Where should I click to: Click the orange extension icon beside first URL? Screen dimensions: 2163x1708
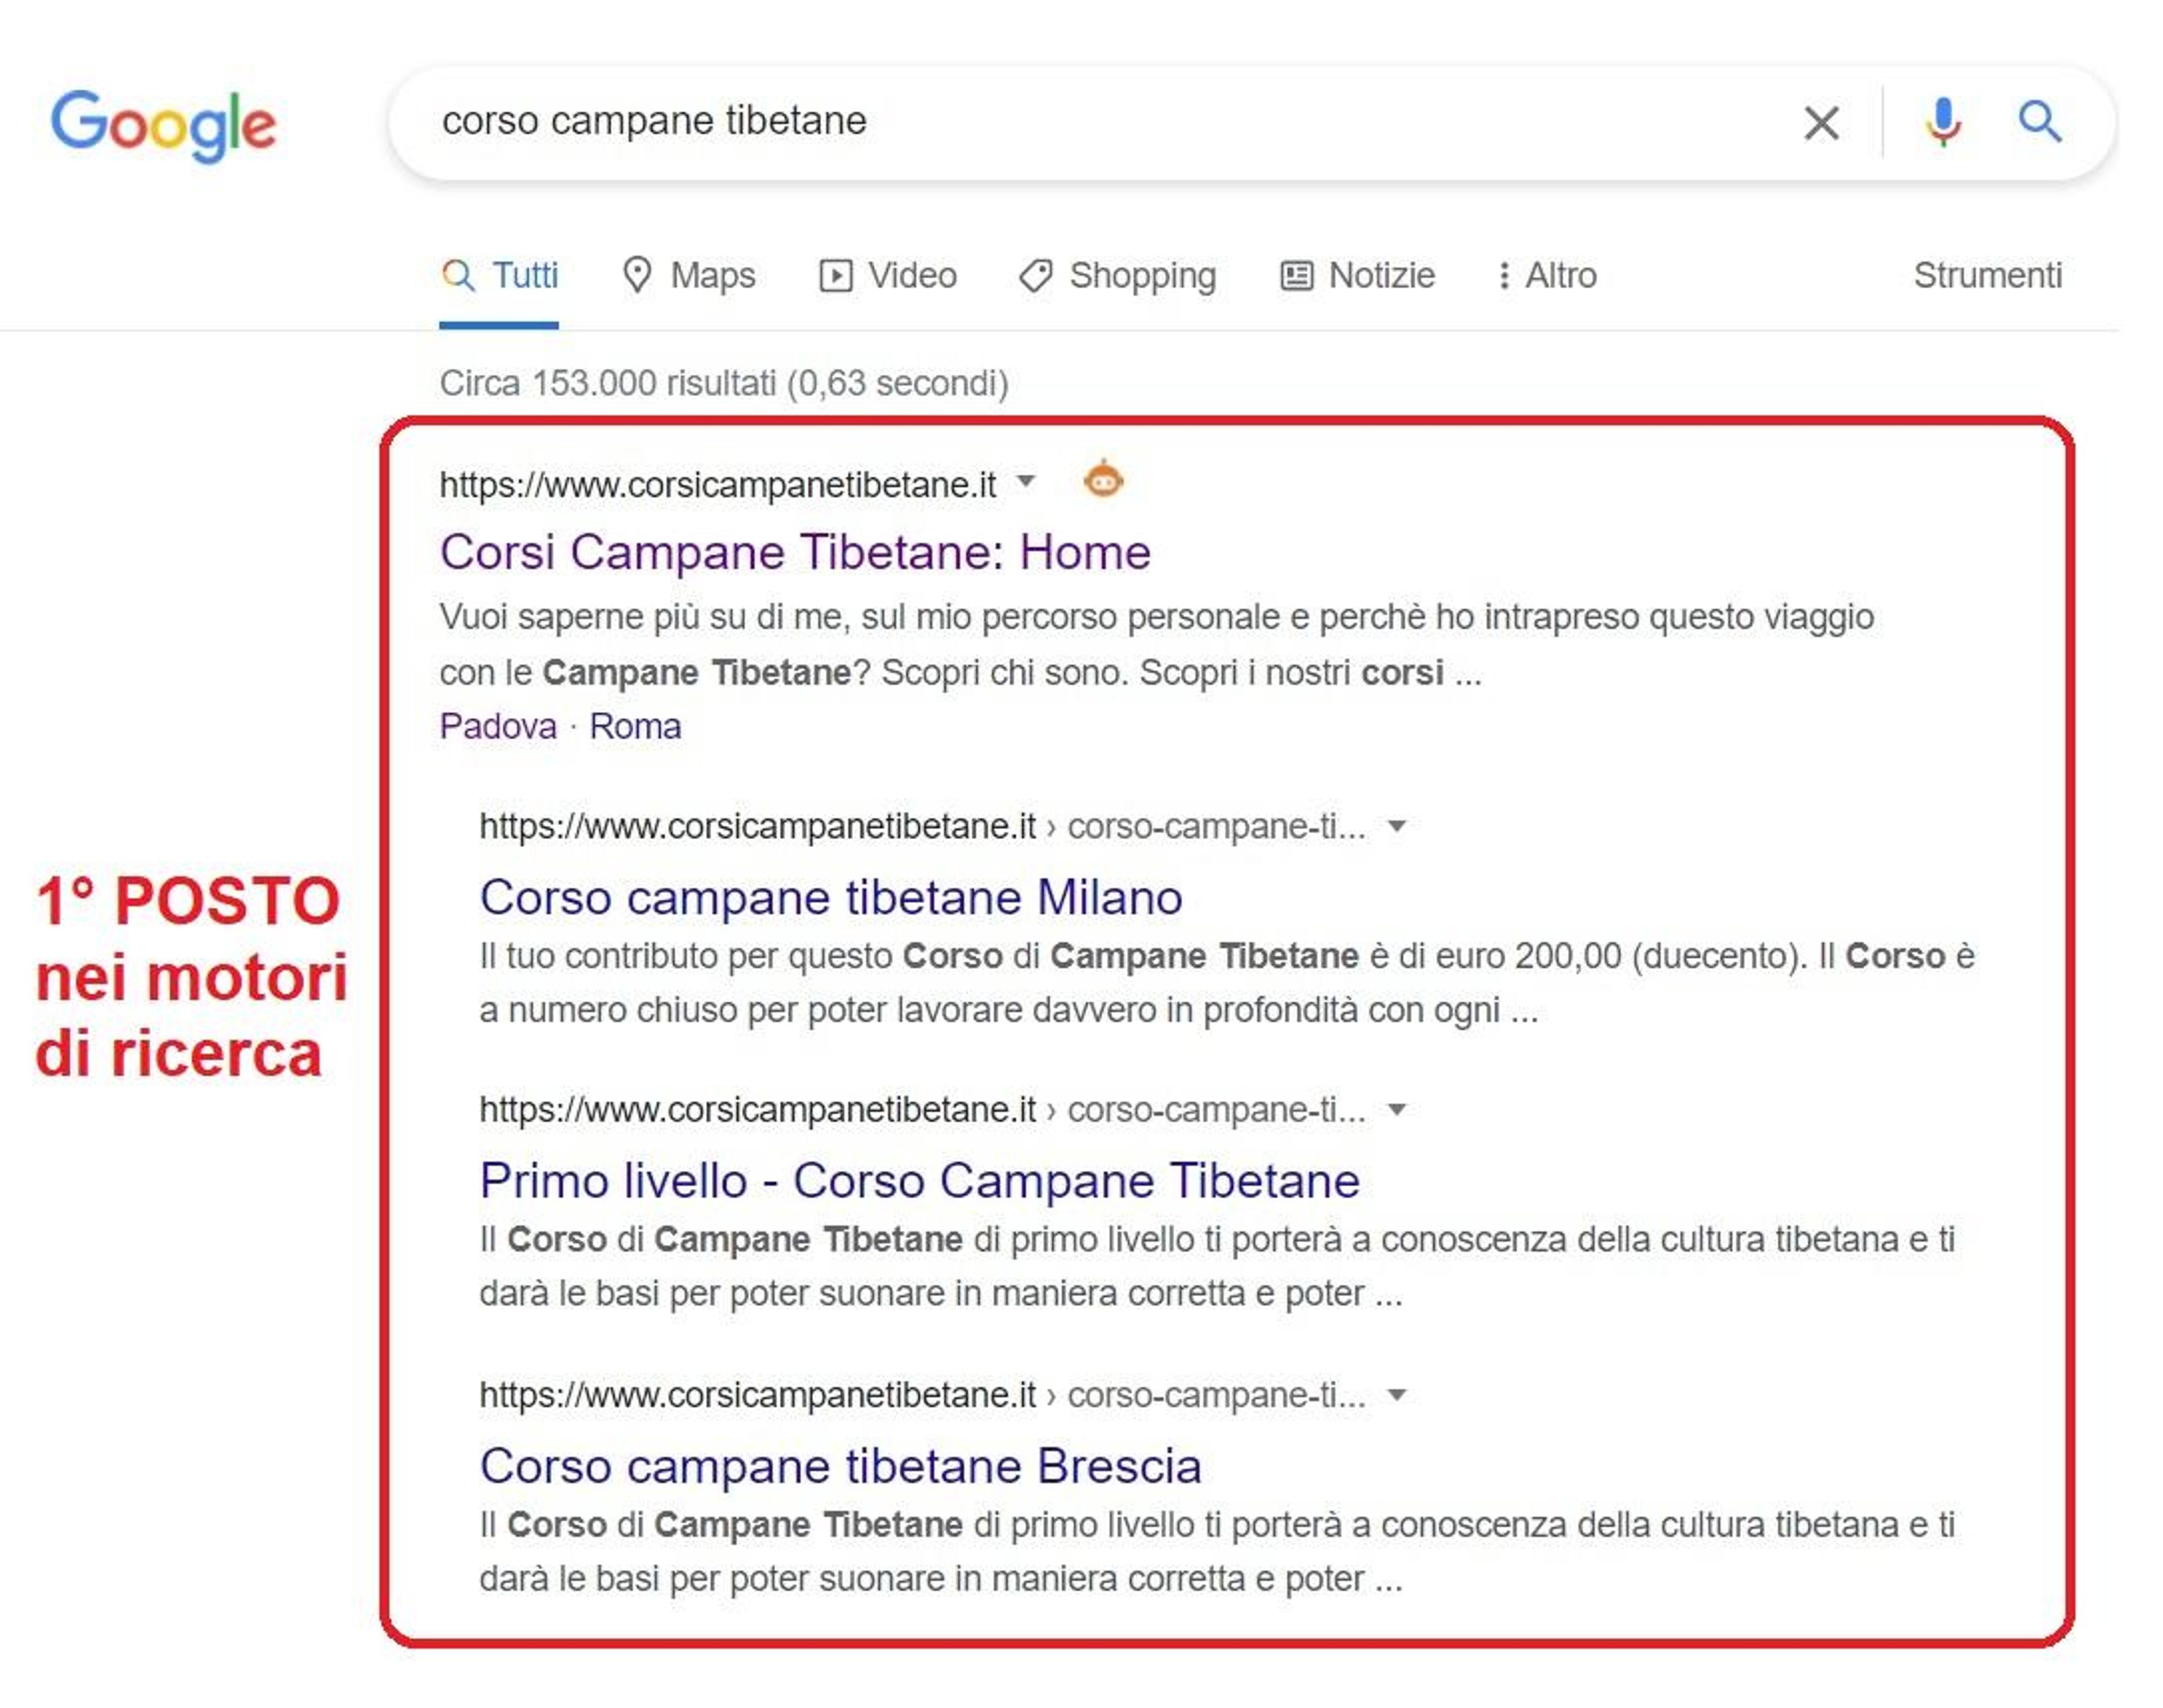pos(1103,480)
